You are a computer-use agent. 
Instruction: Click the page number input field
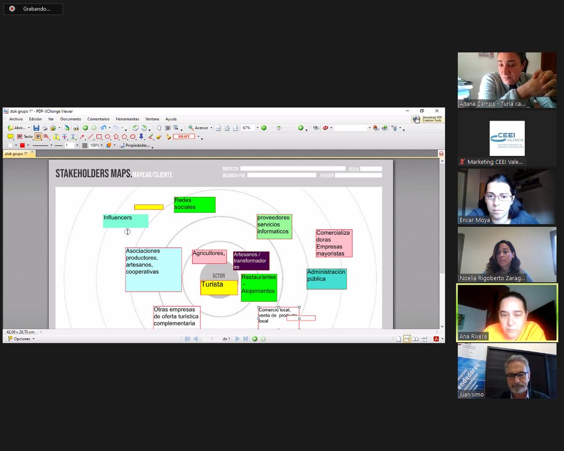212,339
